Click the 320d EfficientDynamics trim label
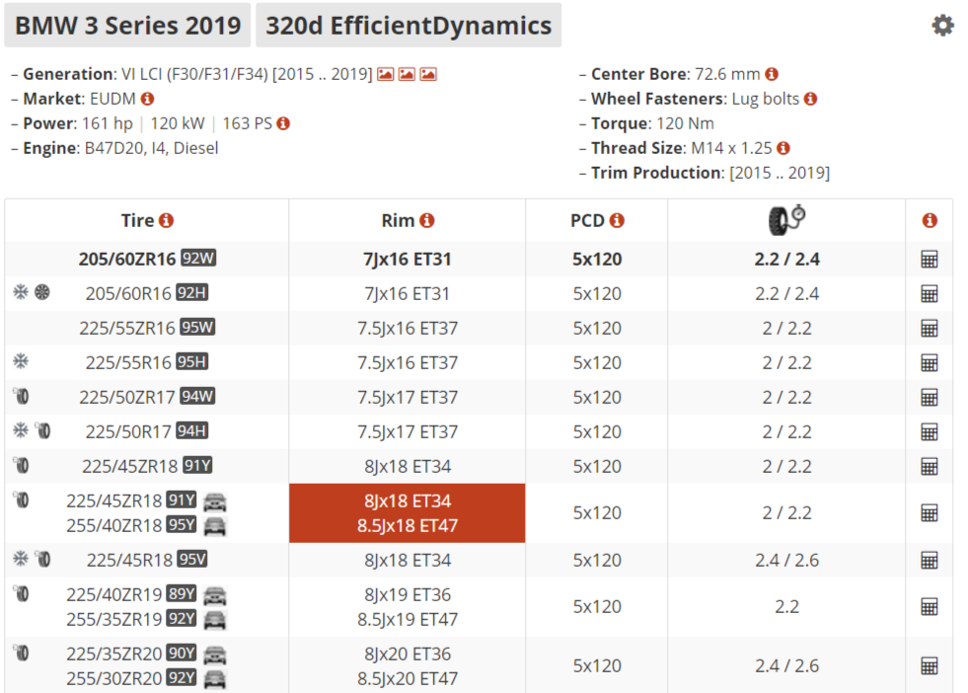 pos(409,26)
